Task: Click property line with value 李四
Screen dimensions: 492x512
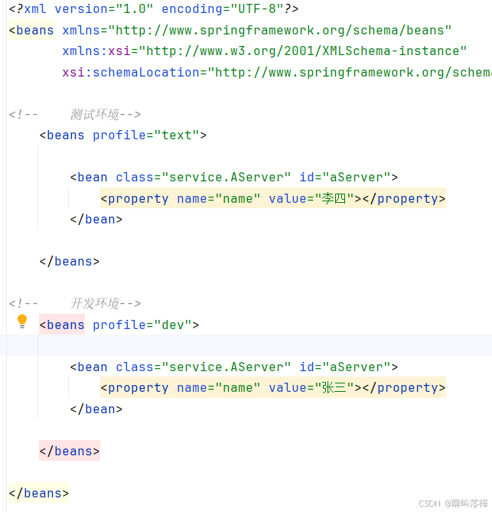Action: (273, 198)
